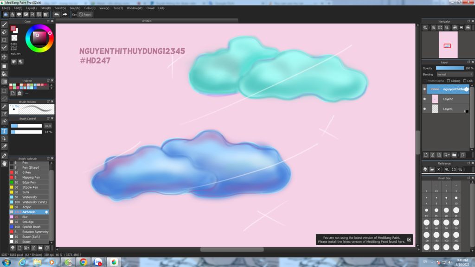Click the Reset button
The width and height of the screenshot is (475, 267).
85,14
